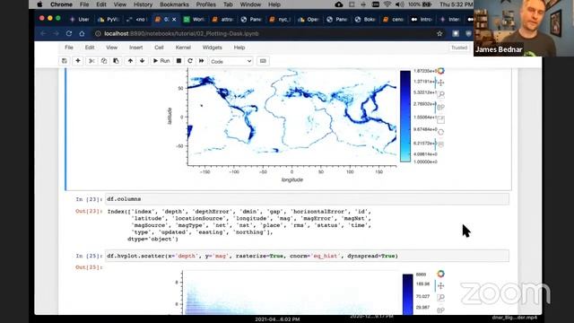Click the localhost address bar

point(264,34)
